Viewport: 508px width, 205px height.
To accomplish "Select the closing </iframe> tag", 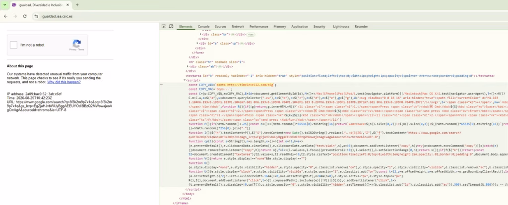I will click(180, 203).
